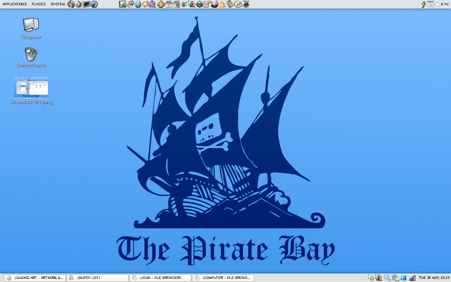Image resolution: width=451 pixels, height=282 pixels.
Task: Click the green status tray icon
Action: click(x=371, y=278)
